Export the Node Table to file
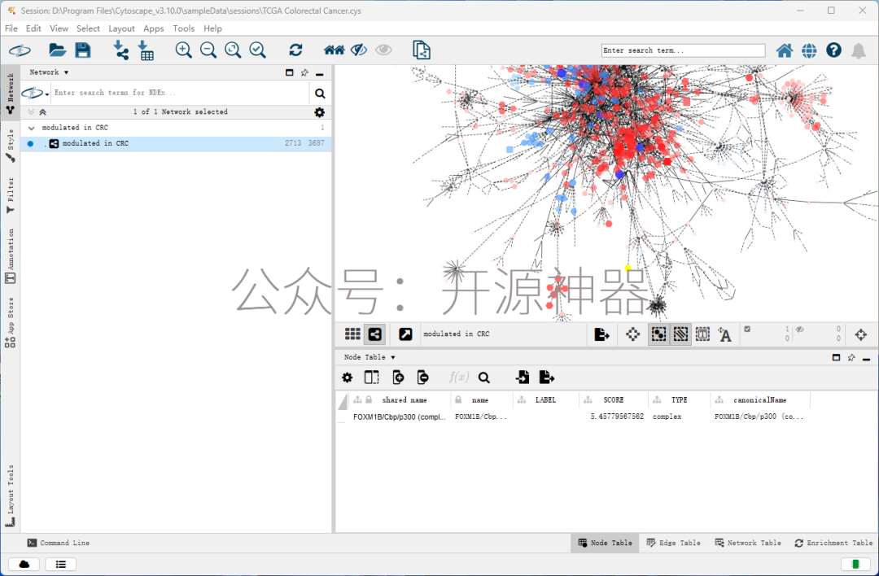Image resolution: width=879 pixels, height=576 pixels. [547, 377]
